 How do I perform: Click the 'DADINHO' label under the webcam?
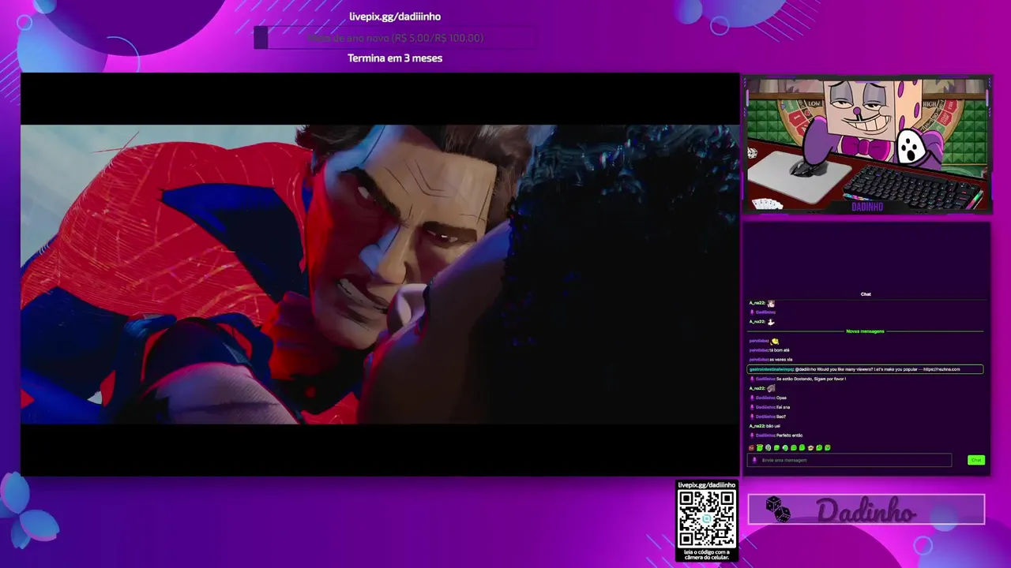866,207
